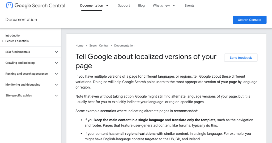Viewport: 272px width, 143px height.
Task: Click the paragraph starting 'If you have multiple versions'
Action: pyautogui.click(x=166, y=82)
